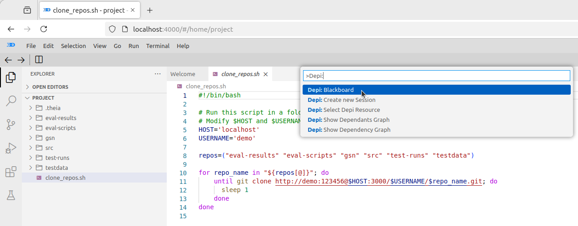Viewport: 578px width, 226px height.
Task: Click the browser address bar URL
Action: tap(183, 29)
